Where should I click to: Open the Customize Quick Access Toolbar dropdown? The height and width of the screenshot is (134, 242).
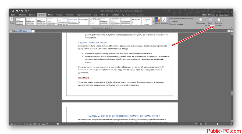pos(31,11)
